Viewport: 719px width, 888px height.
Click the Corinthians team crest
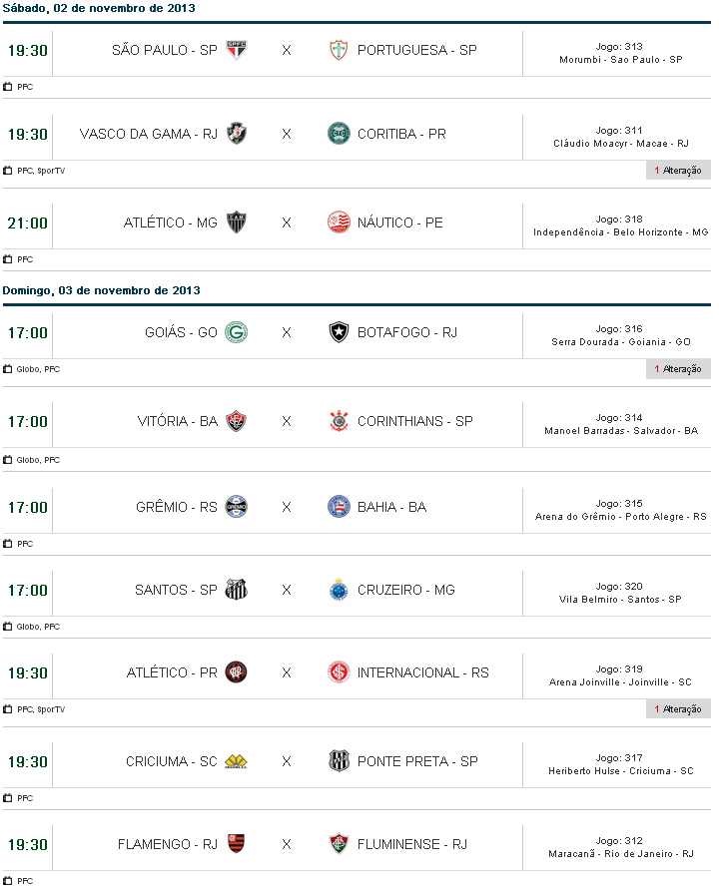pos(340,421)
